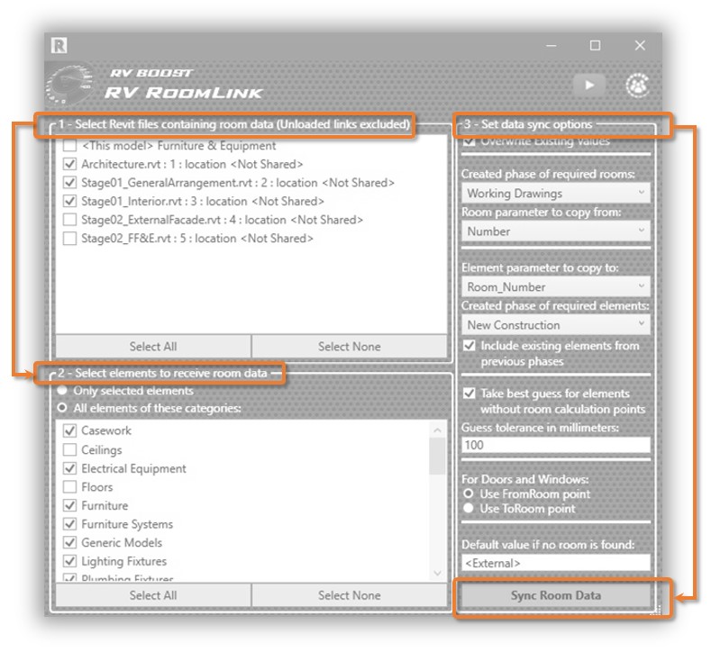Click Select None under Revit files list
This screenshot has width=711, height=652.
point(349,347)
